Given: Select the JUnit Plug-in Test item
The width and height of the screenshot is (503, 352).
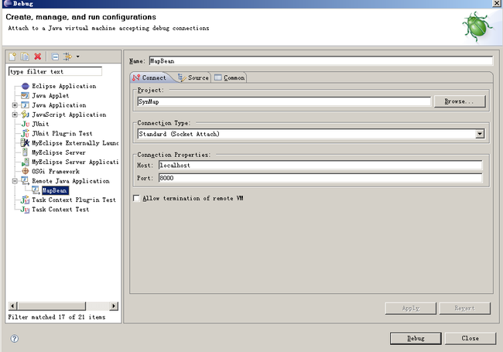Looking at the screenshot, I should 62,133.
